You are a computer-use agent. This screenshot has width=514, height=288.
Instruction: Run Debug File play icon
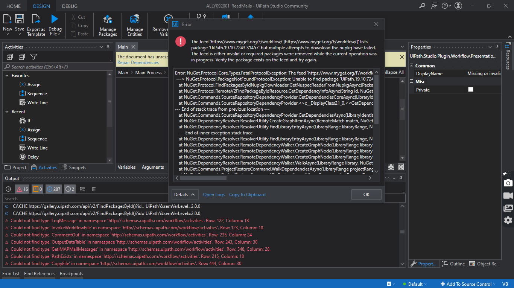point(55,19)
